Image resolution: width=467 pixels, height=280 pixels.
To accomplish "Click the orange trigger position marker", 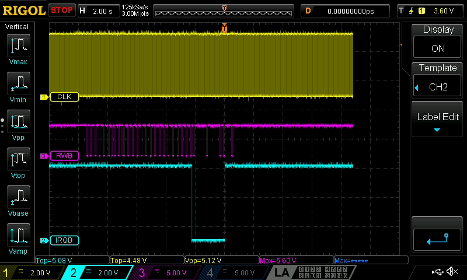I will (x=224, y=29).
